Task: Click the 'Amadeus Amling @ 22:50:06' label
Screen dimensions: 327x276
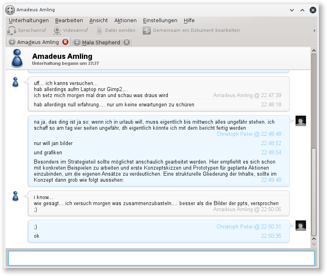Action: [247, 209]
